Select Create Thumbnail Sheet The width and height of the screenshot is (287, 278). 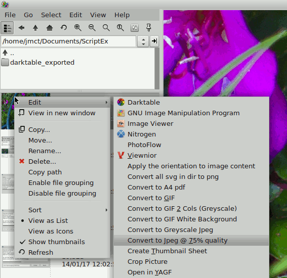[191, 251]
